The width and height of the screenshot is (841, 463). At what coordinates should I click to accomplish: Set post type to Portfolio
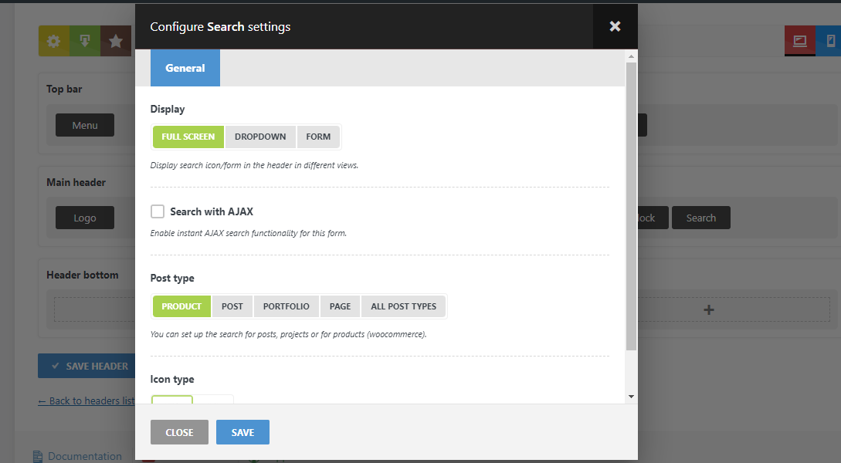tap(287, 306)
